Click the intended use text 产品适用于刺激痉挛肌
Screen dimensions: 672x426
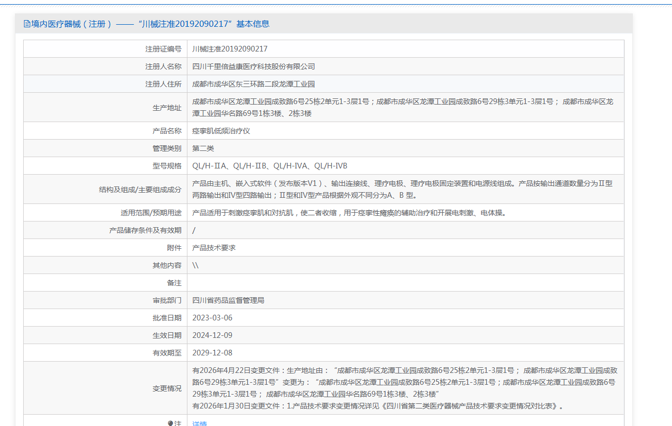(x=349, y=213)
